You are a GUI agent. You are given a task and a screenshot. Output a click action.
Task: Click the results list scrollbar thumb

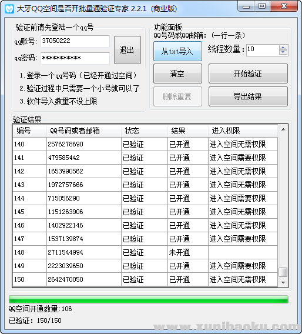(283, 272)
